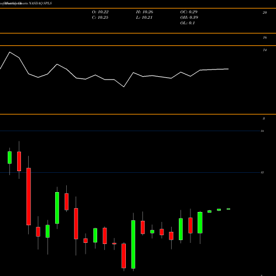Click the 12 label on the candlestick axis
The width and height of the screenshot is (276, 276).
pyautogui.click(x=262, y=172)
